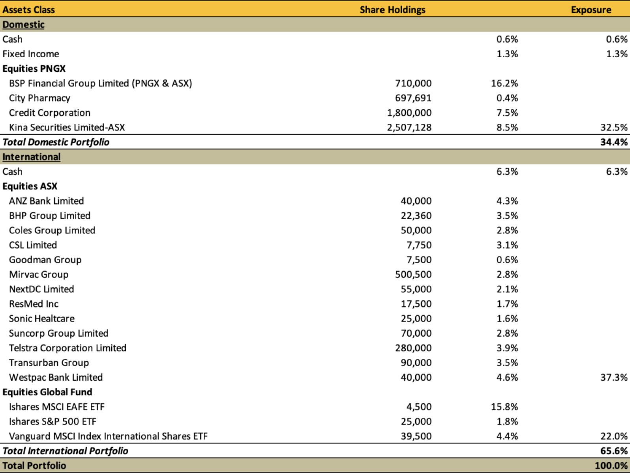Viewport: 630px width, 473px height.
Task: Click Telstra Corporation Limited label
Action: [x=67, y=348]
